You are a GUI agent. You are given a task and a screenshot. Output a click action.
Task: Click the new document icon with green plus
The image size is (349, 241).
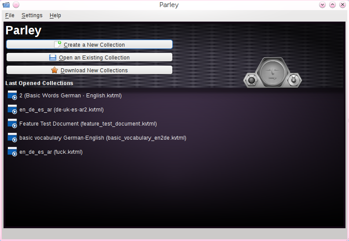tap(58, 44)
